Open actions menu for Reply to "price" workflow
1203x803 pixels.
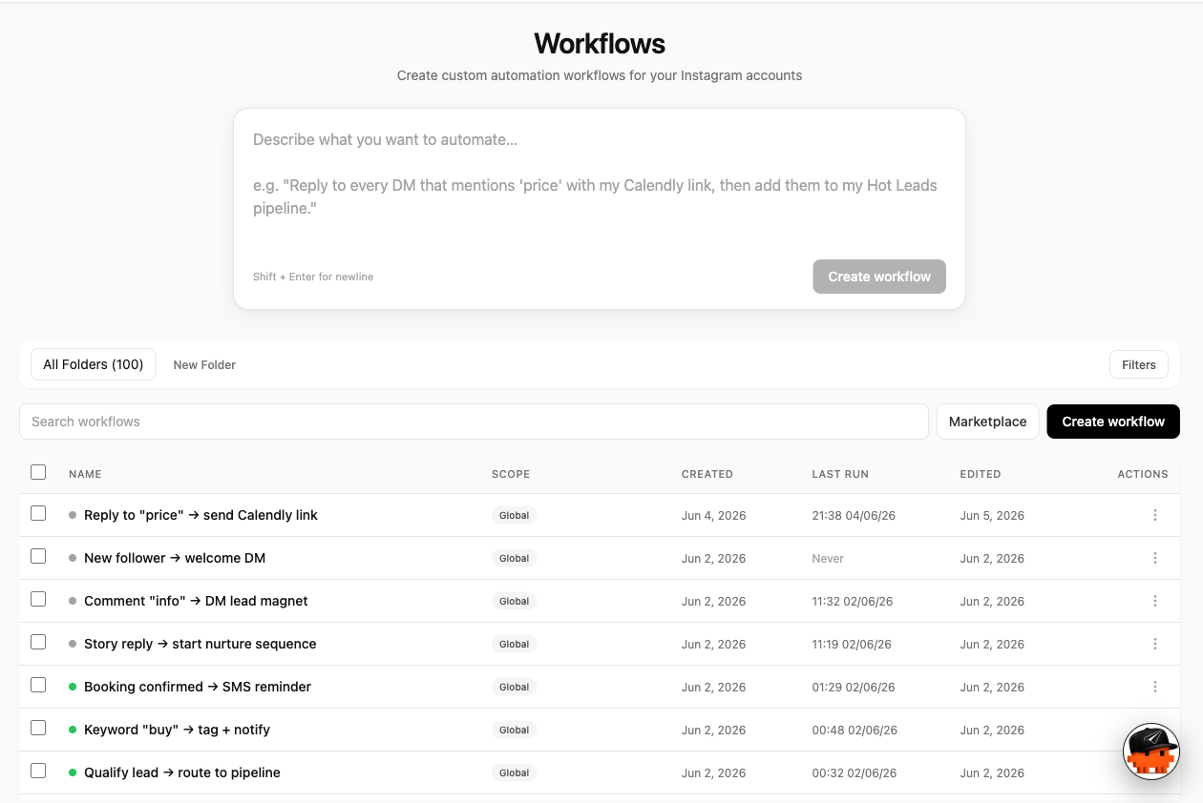(1155, 515)
